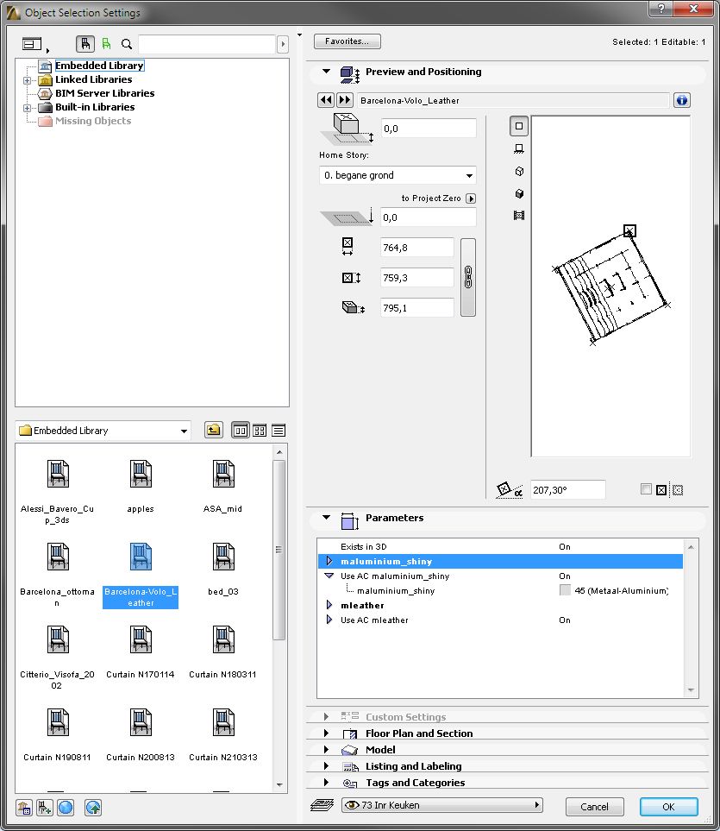Click the OK button
Image resolution: width=720 pixels, height=831 pixels.
(668, 807)
